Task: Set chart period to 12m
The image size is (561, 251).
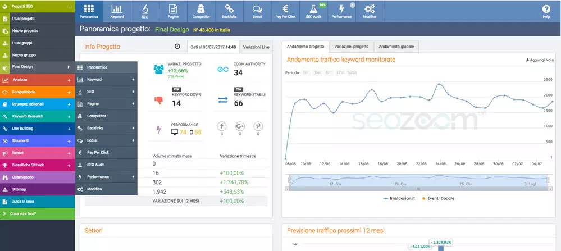Action: (340, 72)
